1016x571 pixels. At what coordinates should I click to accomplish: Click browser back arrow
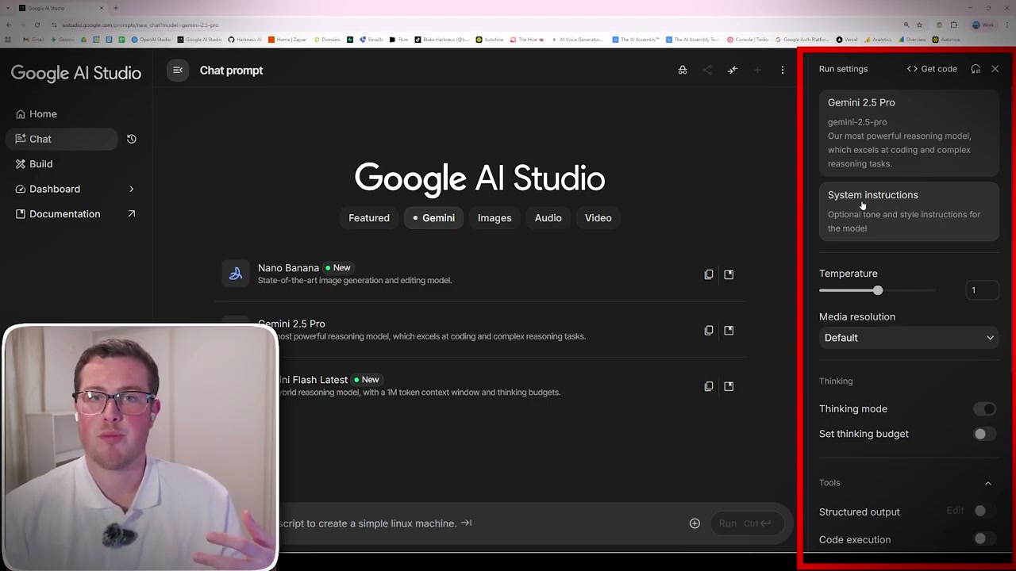click(8, 25)
